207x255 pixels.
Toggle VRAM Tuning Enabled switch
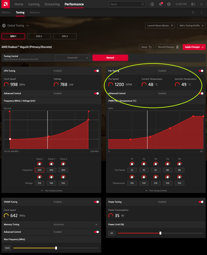[x=97, y=202]
